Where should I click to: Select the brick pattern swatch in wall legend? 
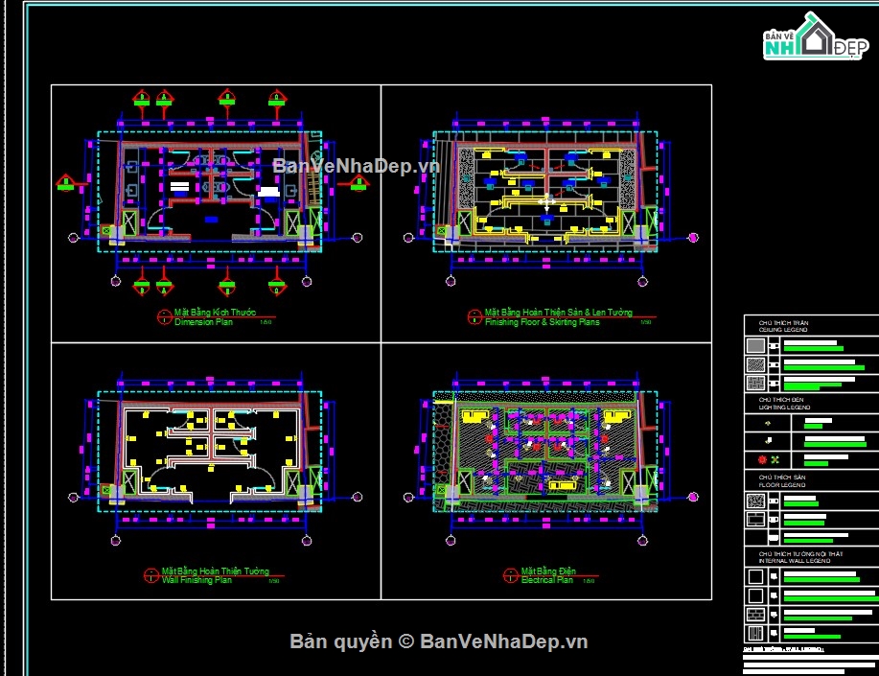[x=756, y=614]
